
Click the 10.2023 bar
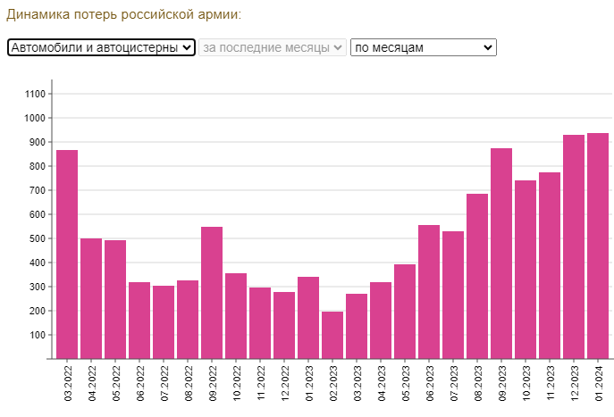coord(526,269)
